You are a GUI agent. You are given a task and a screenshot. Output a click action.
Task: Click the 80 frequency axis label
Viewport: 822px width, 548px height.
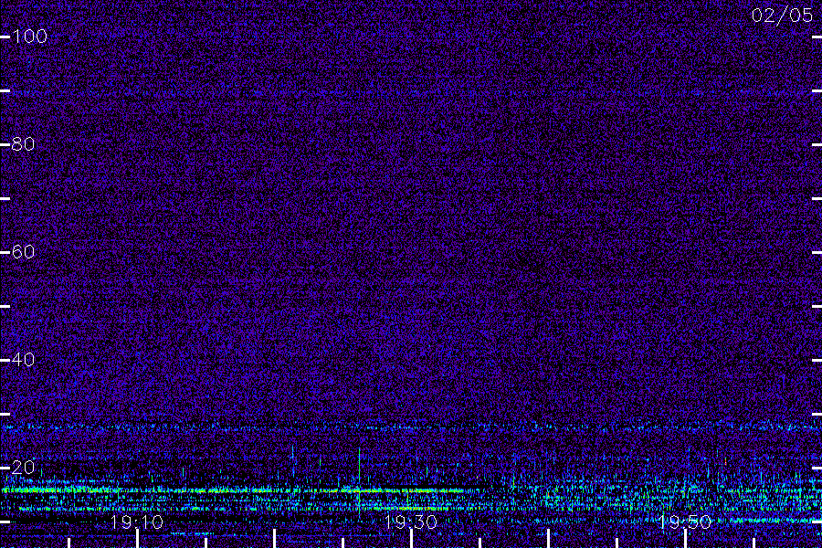23,143
